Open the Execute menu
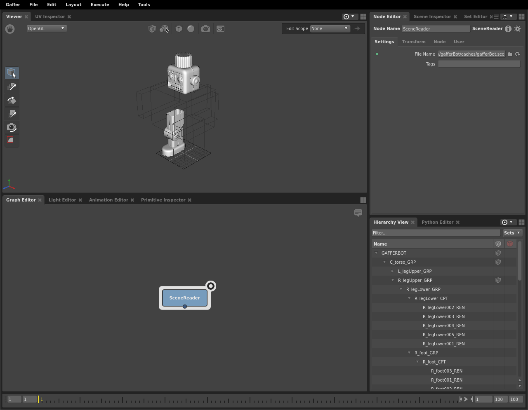 tap(100, 5)
